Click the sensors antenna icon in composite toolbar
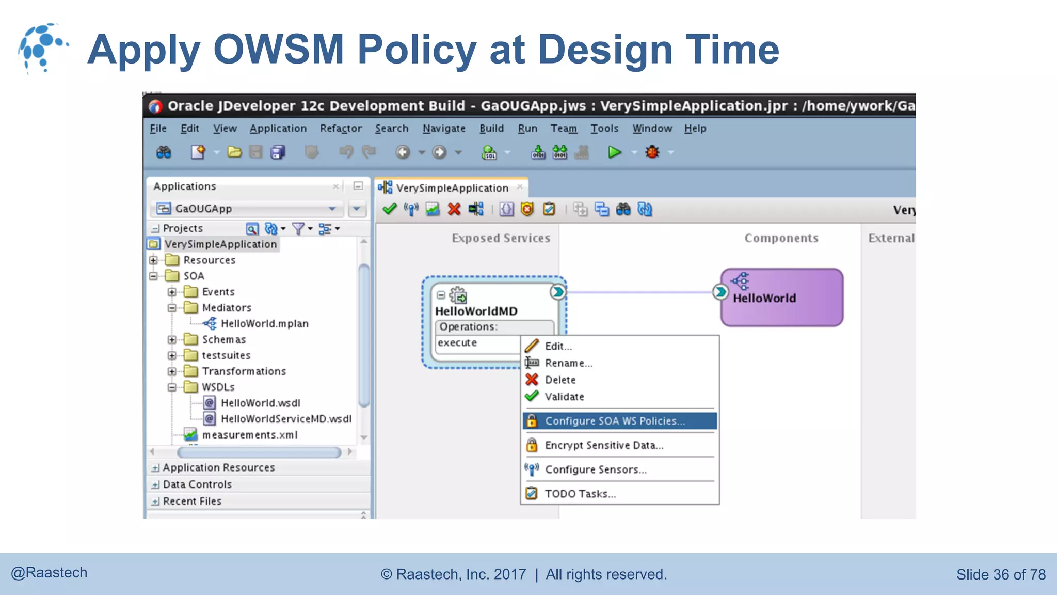This screenshot has width=1057, height=595. (x=411, y=209)
